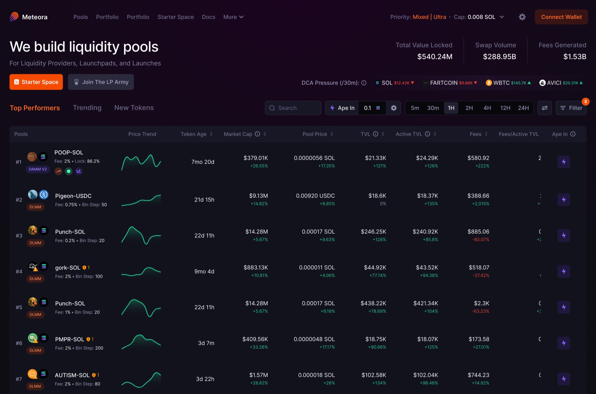Screen dimensions: 596x394
Task: Ape into the POOP-SOL pool lightning button
Action: click(x=564, y=162)
